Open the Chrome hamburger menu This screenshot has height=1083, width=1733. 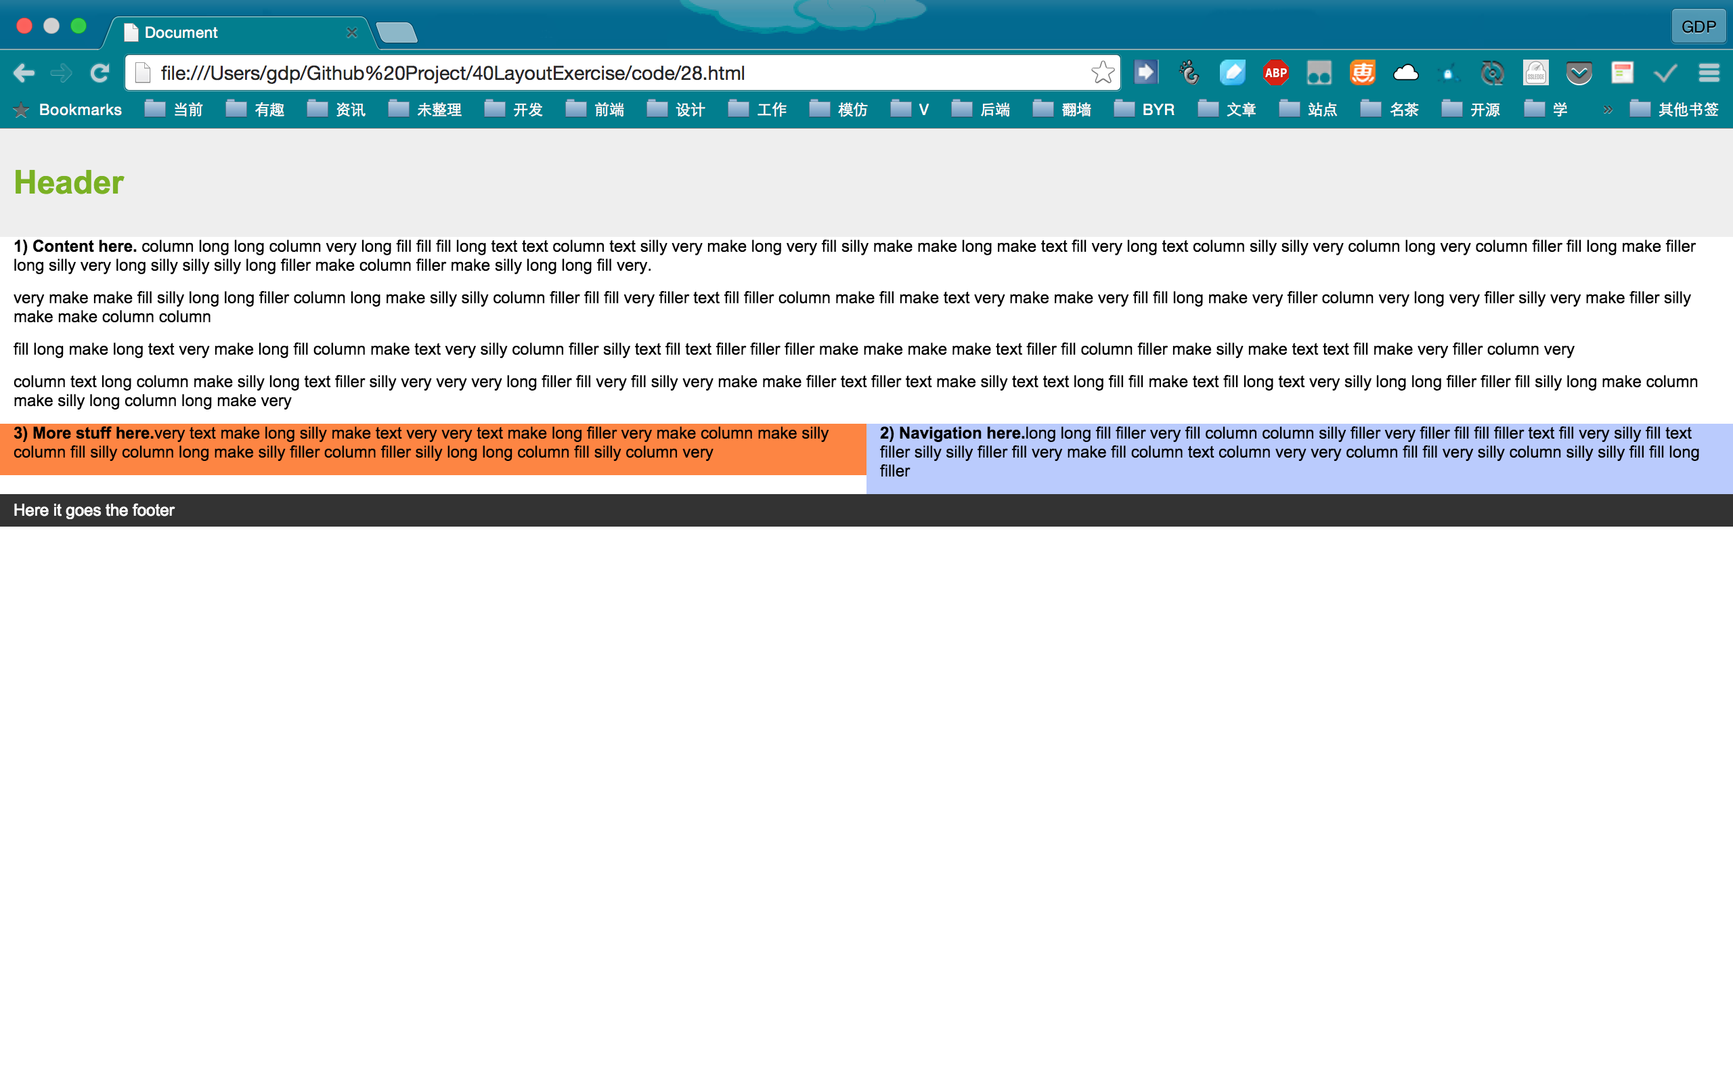point(1709,73)
